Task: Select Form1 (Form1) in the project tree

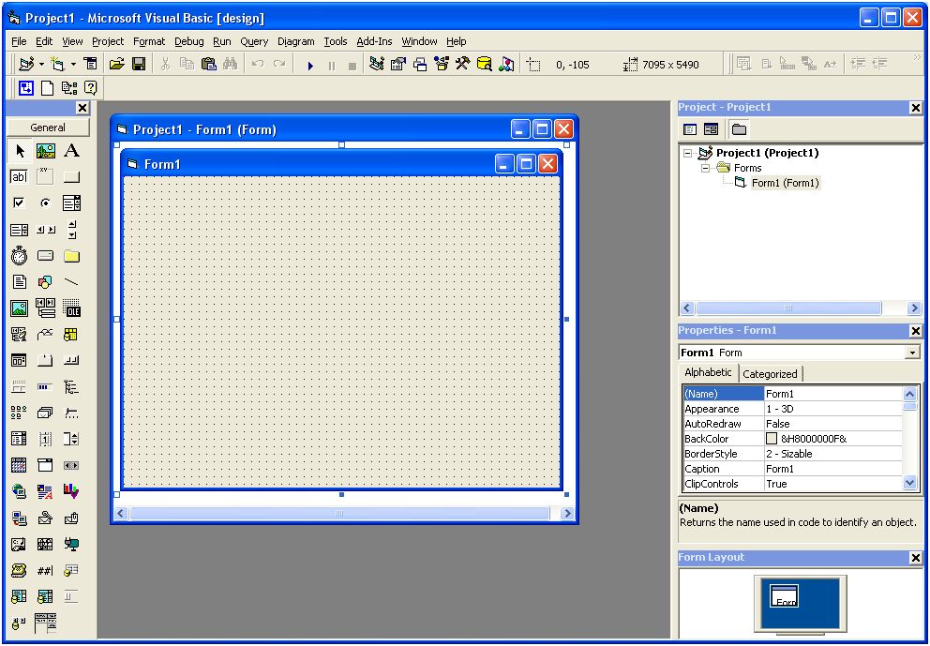Action: (x=786, y=183)
